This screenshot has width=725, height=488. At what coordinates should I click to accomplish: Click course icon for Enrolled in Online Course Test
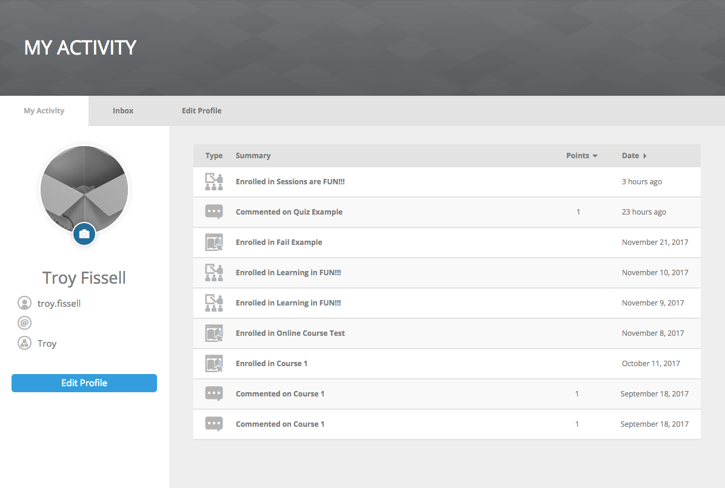click(214, 333)
